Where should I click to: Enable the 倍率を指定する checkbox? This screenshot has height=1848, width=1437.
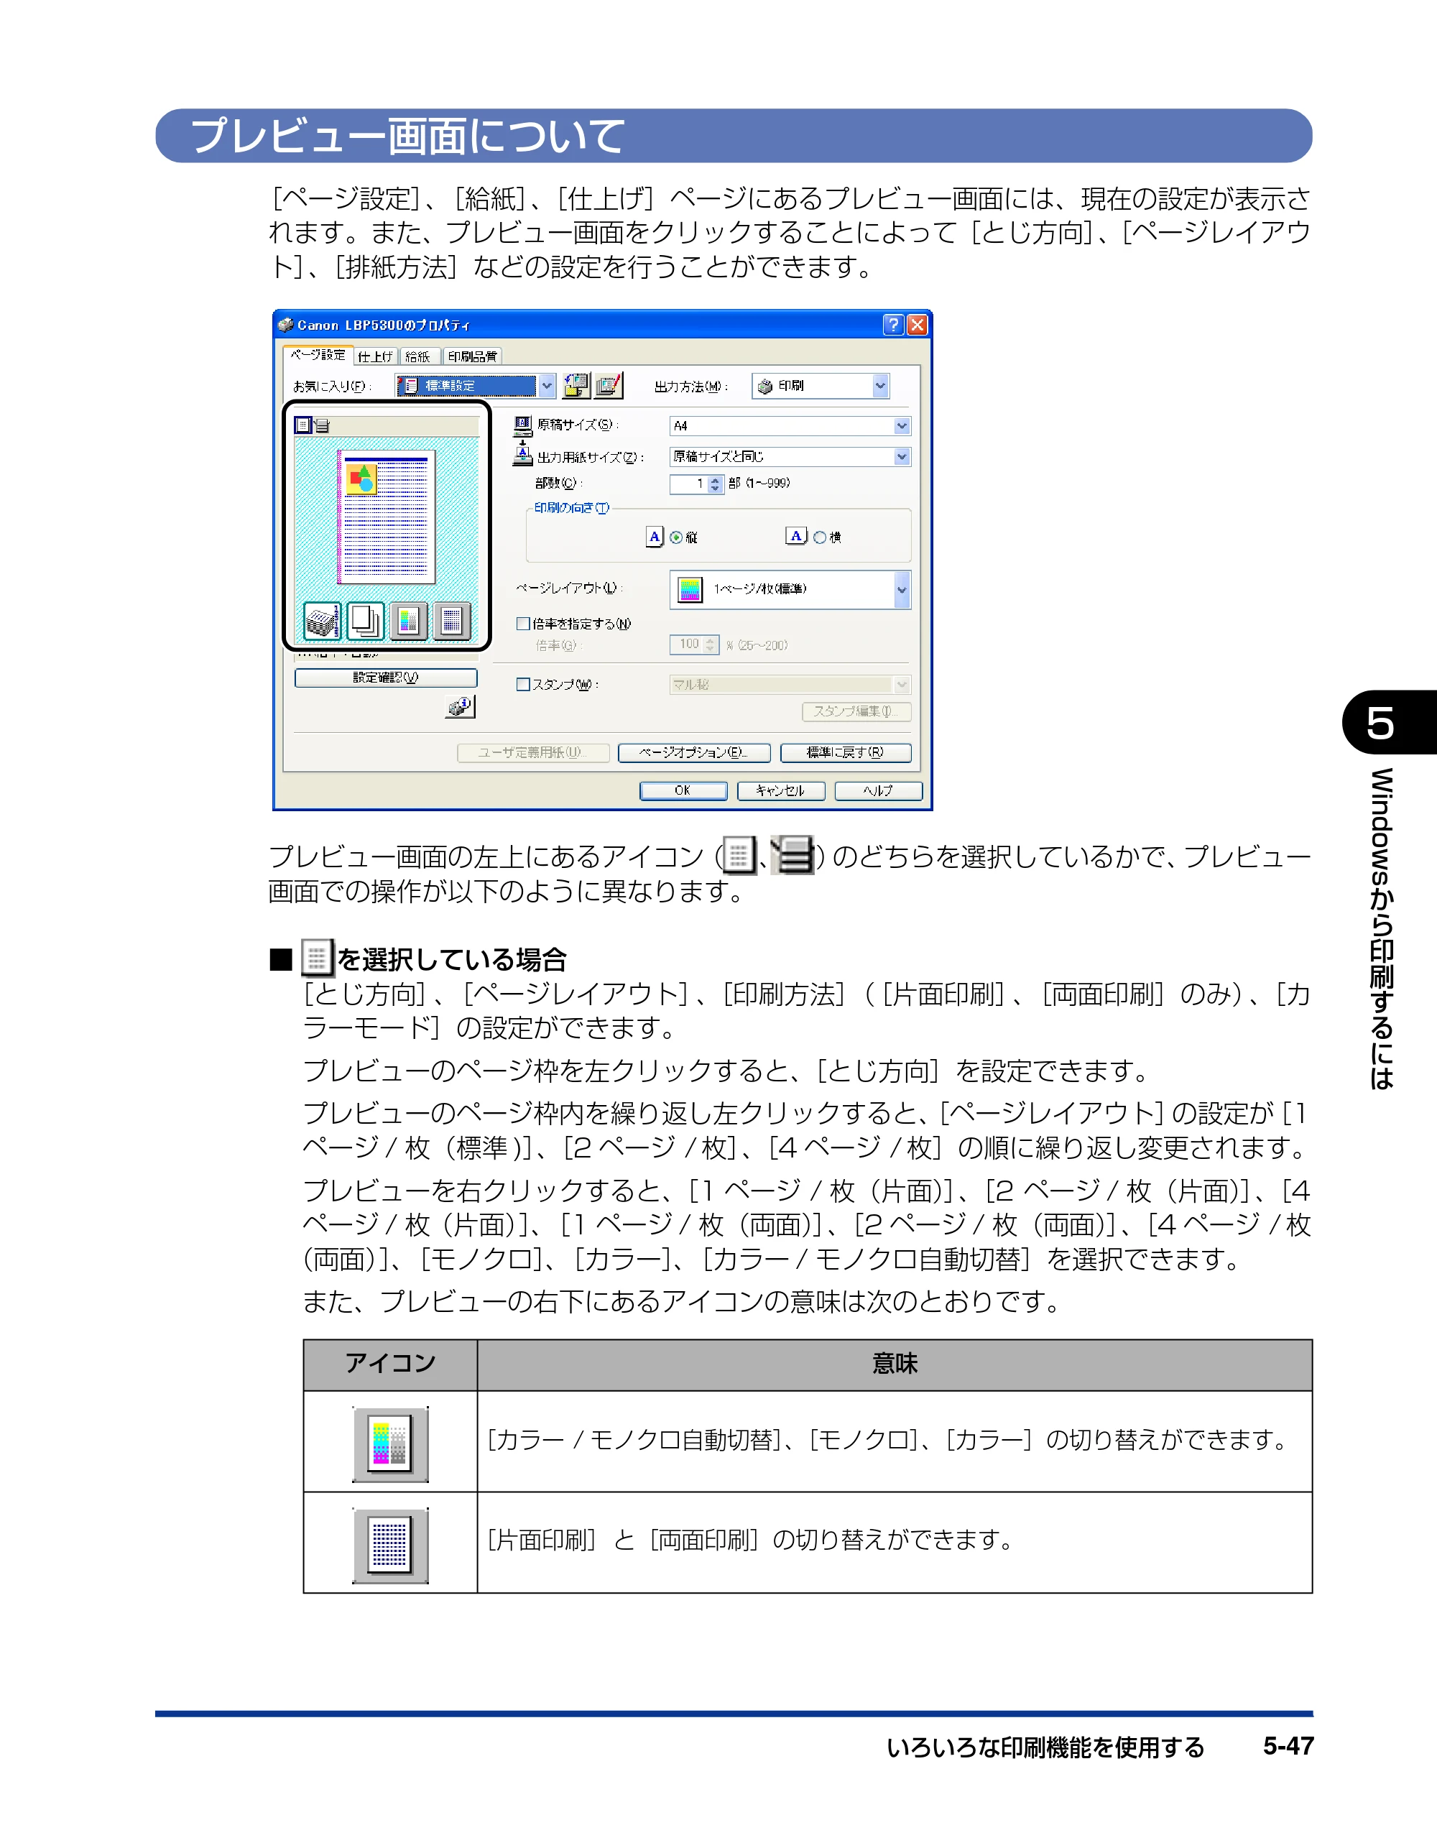(523, 624)
